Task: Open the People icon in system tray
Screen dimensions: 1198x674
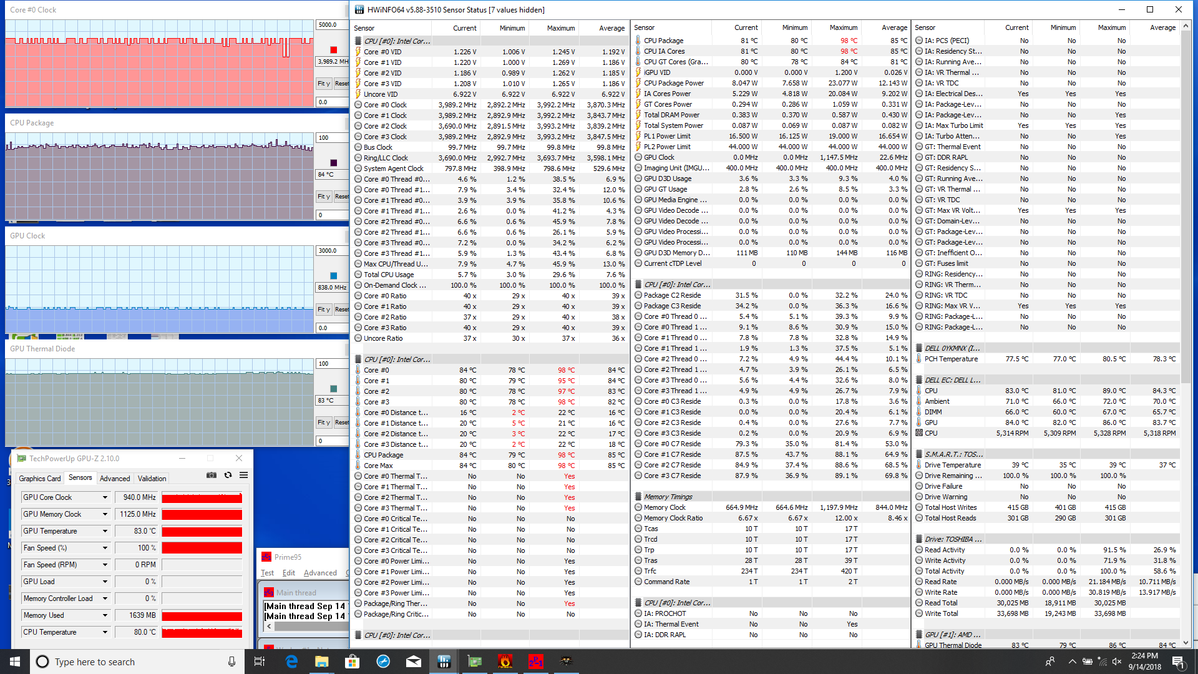Action: pos(1050,662)
